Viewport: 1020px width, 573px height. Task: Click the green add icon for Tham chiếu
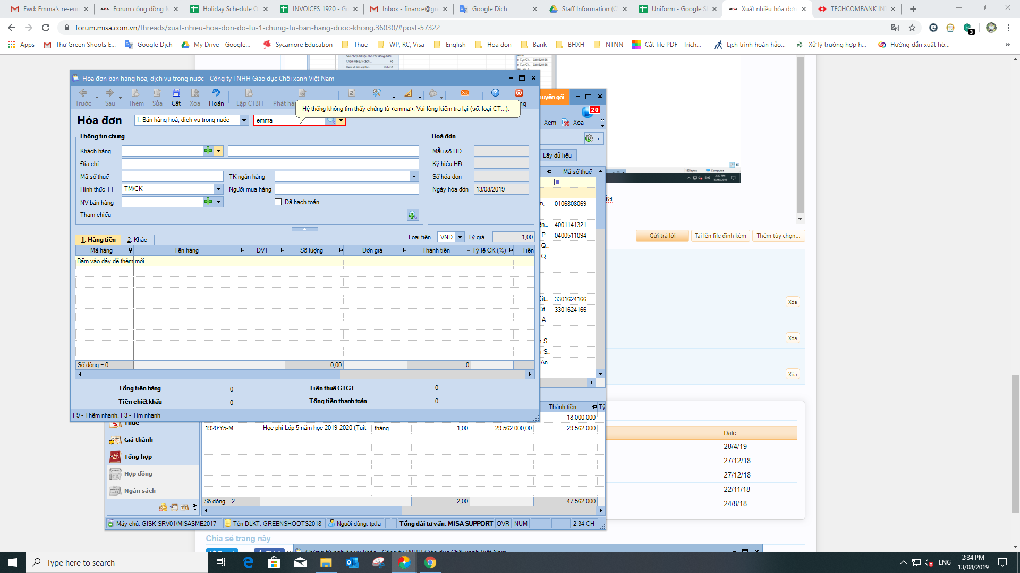(x=412, y=215)
